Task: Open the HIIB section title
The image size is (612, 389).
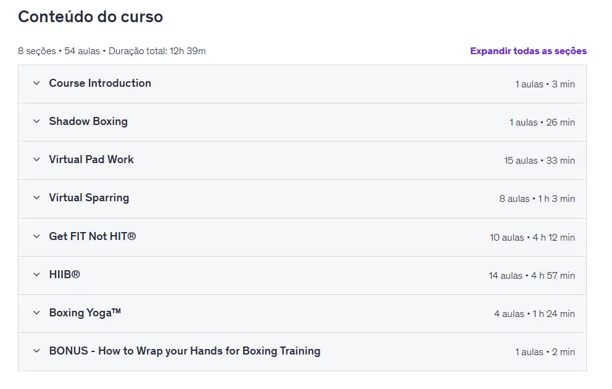Action: point(65,275)
